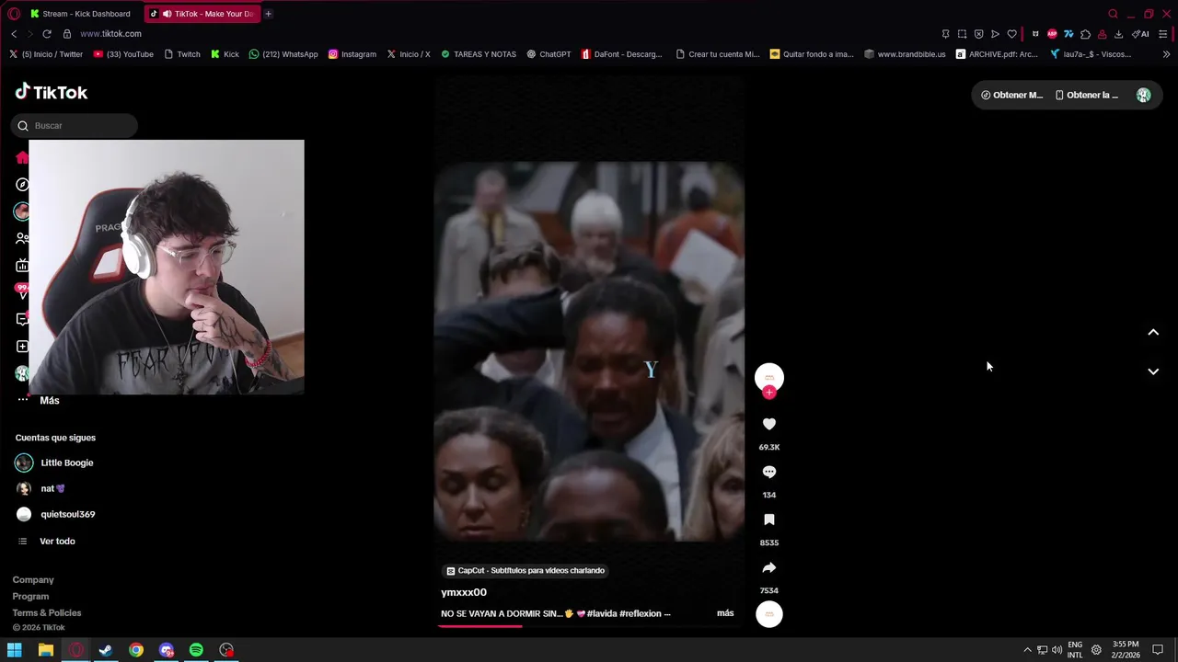Open quietsoul369 followed account
Image resolution: width=1178 pixels, height=662 pixels.
(55, 514)
